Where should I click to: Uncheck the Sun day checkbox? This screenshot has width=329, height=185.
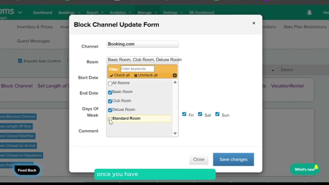click(x=217, y=114)
